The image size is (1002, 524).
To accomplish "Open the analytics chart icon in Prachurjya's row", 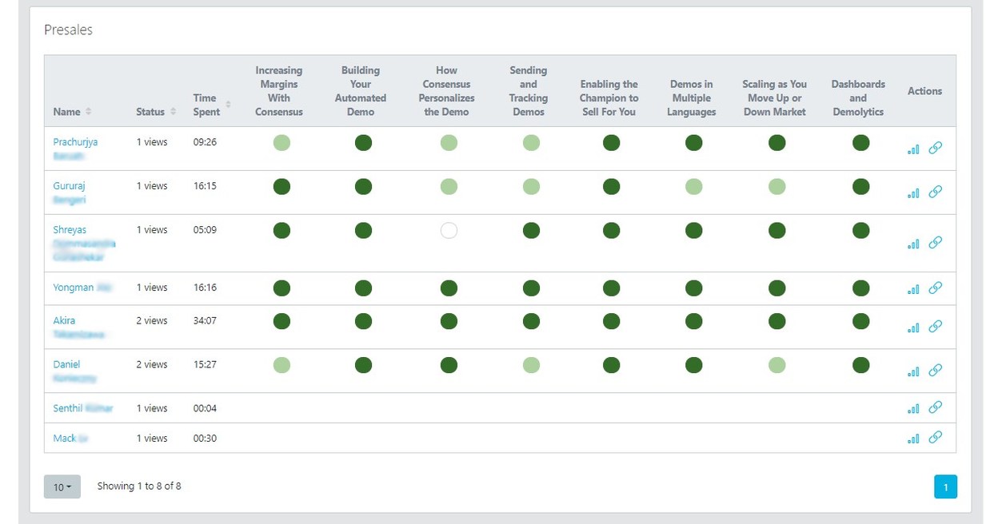I will pos(913,149).
